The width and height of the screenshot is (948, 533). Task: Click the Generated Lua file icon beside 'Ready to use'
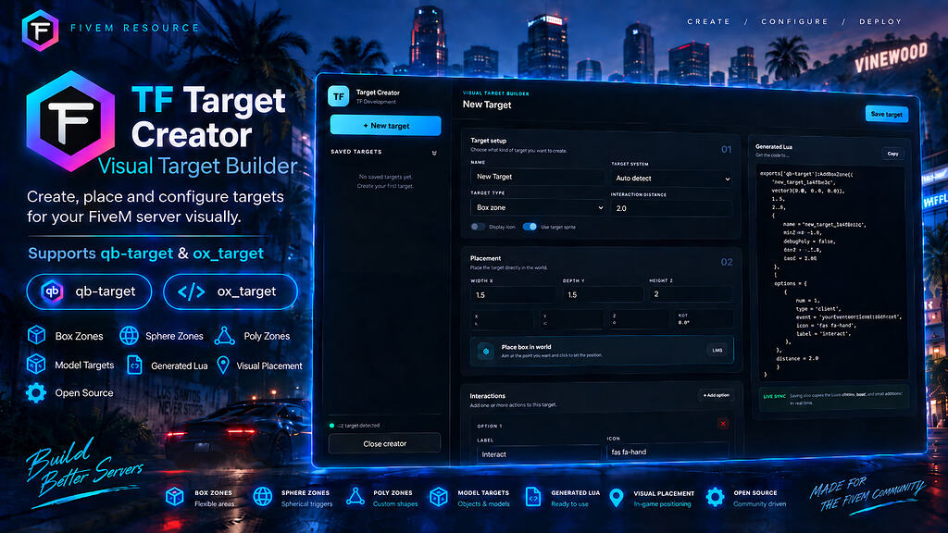pyautogui.click(x=532, y=497)
